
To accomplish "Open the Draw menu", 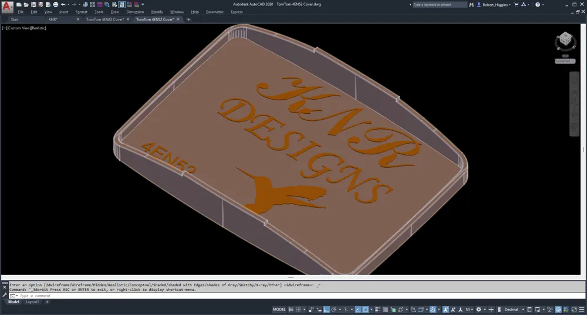I will (x=115, y=12).
